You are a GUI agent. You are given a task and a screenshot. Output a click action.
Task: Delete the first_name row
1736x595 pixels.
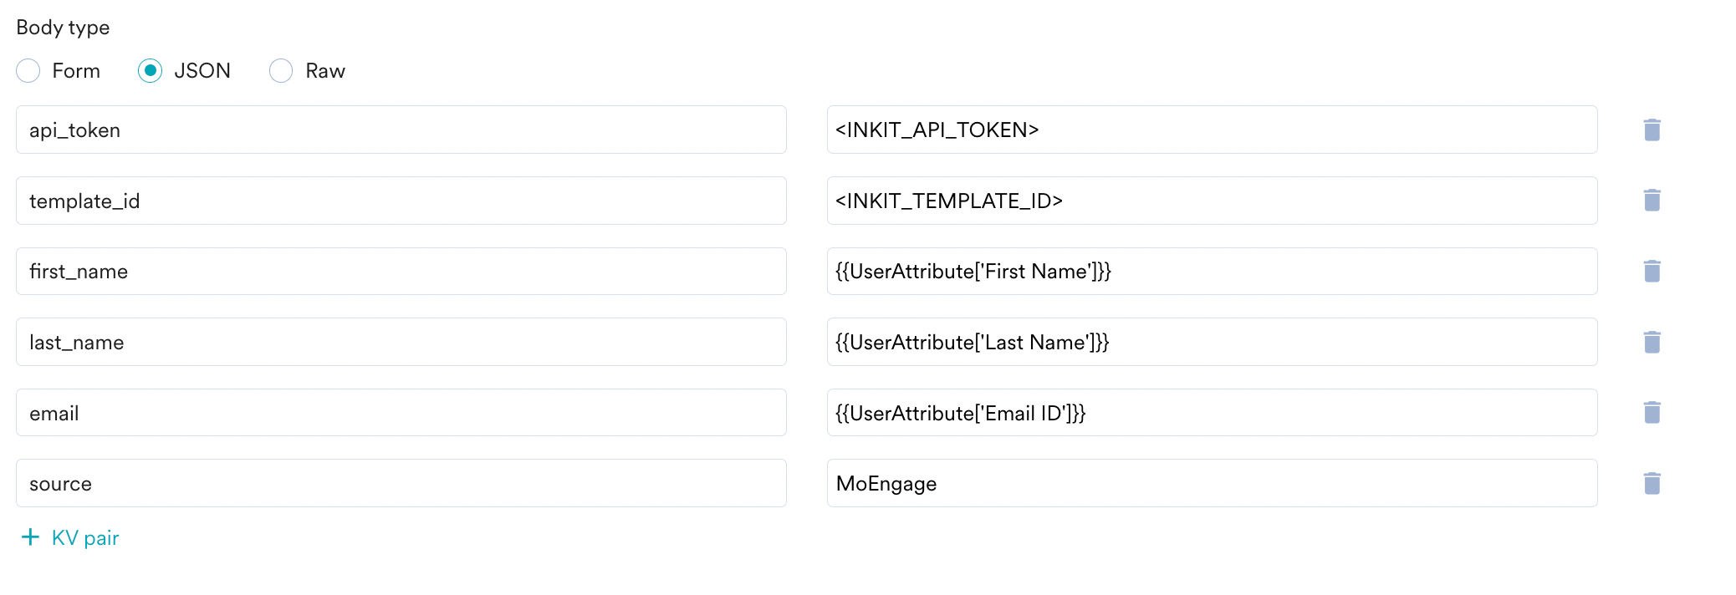(x=1652, y=271)
